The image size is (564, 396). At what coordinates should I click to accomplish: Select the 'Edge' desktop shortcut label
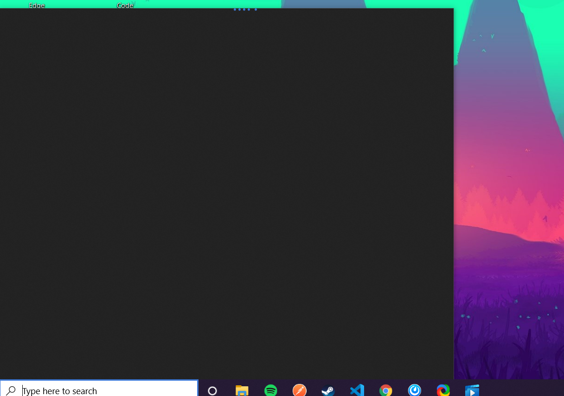tap(37, 6)
